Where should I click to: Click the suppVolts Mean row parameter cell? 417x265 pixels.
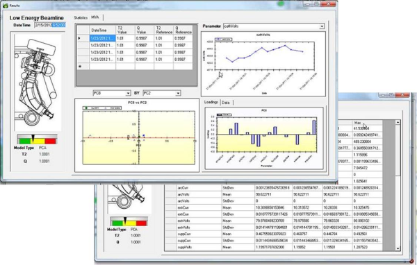[x=199, y=247]
